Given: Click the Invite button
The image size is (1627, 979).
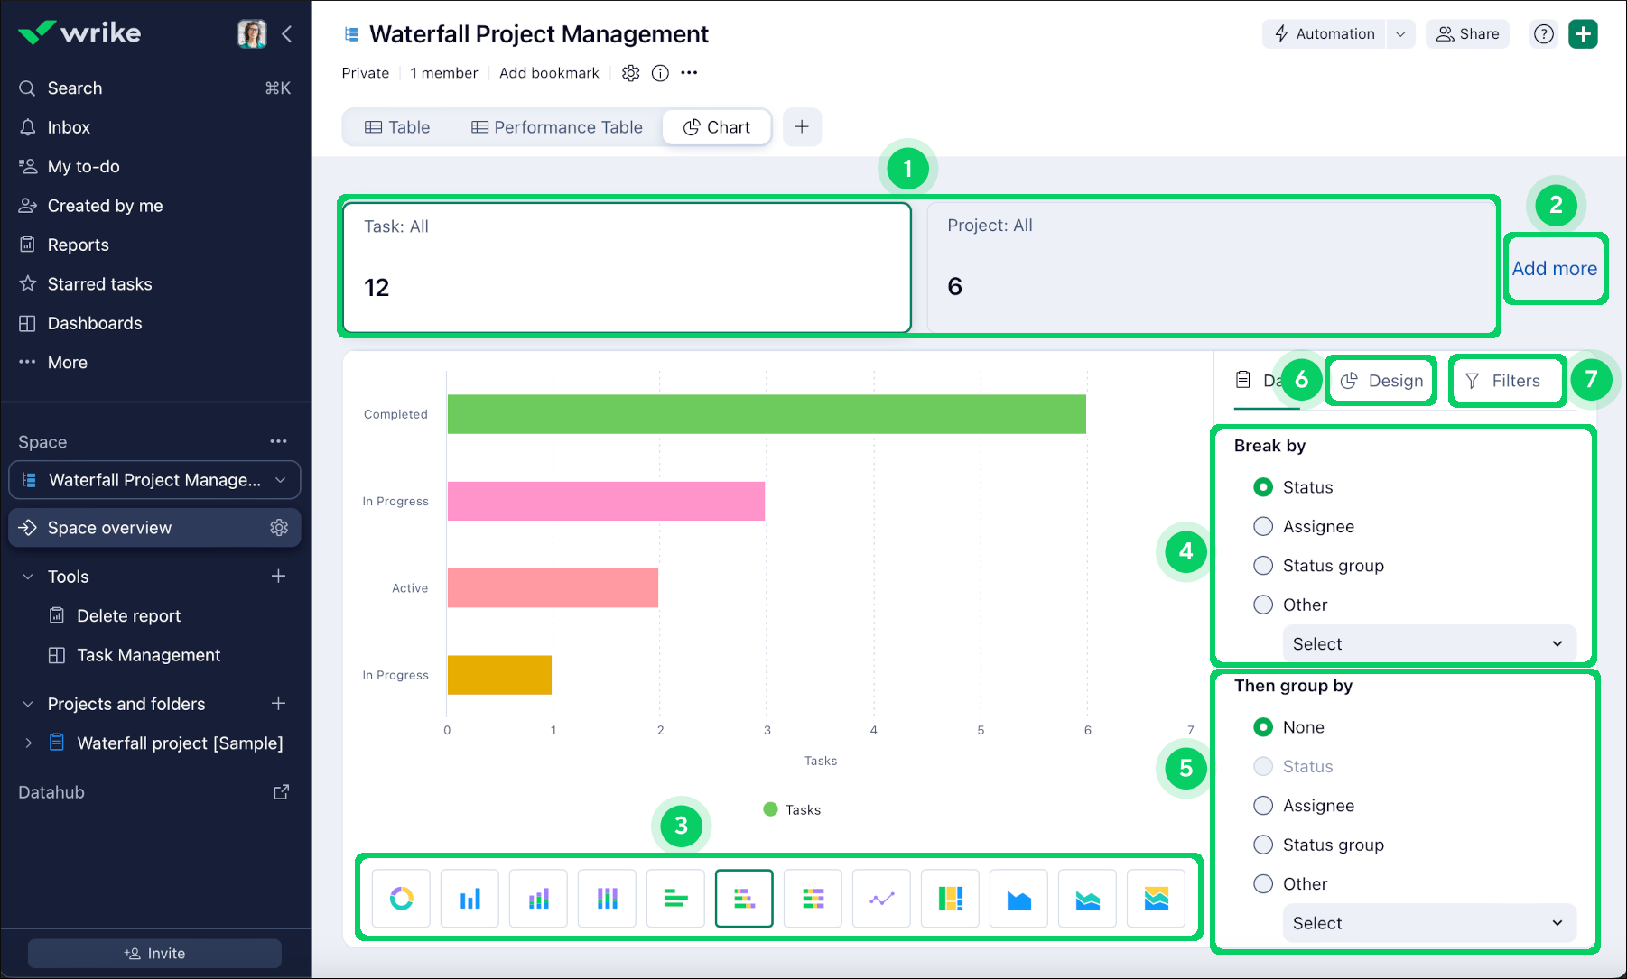Looking at the screenshot, I should coord(154,954).
